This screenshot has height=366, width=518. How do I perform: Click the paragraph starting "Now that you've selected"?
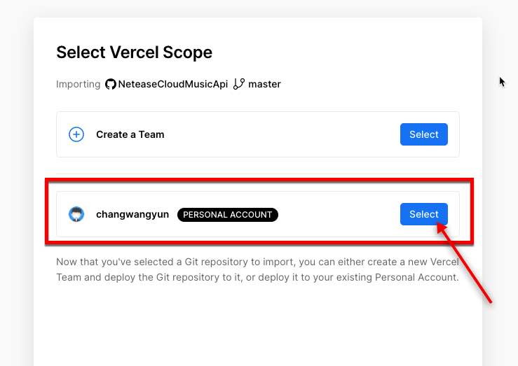[257, 269]
